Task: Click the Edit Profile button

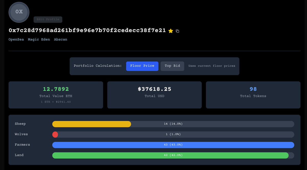Action: [48, 19]
